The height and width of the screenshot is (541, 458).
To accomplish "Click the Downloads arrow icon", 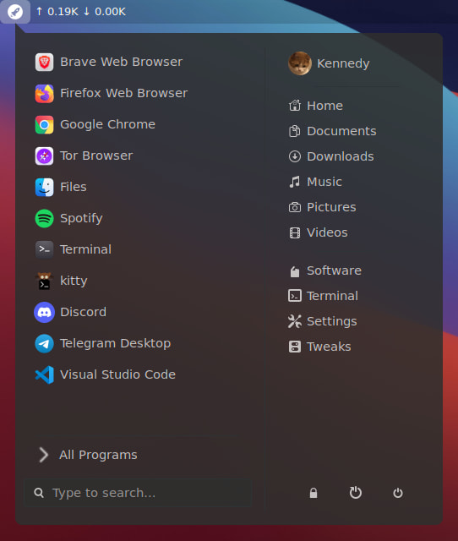I will pos(295,156).
